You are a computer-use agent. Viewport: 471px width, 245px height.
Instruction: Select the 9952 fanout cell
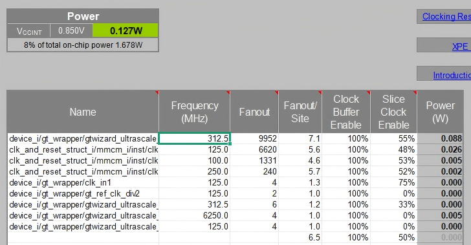click(254, 138)
